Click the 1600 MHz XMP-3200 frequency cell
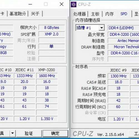139x139 pixels. coord(47,76)
